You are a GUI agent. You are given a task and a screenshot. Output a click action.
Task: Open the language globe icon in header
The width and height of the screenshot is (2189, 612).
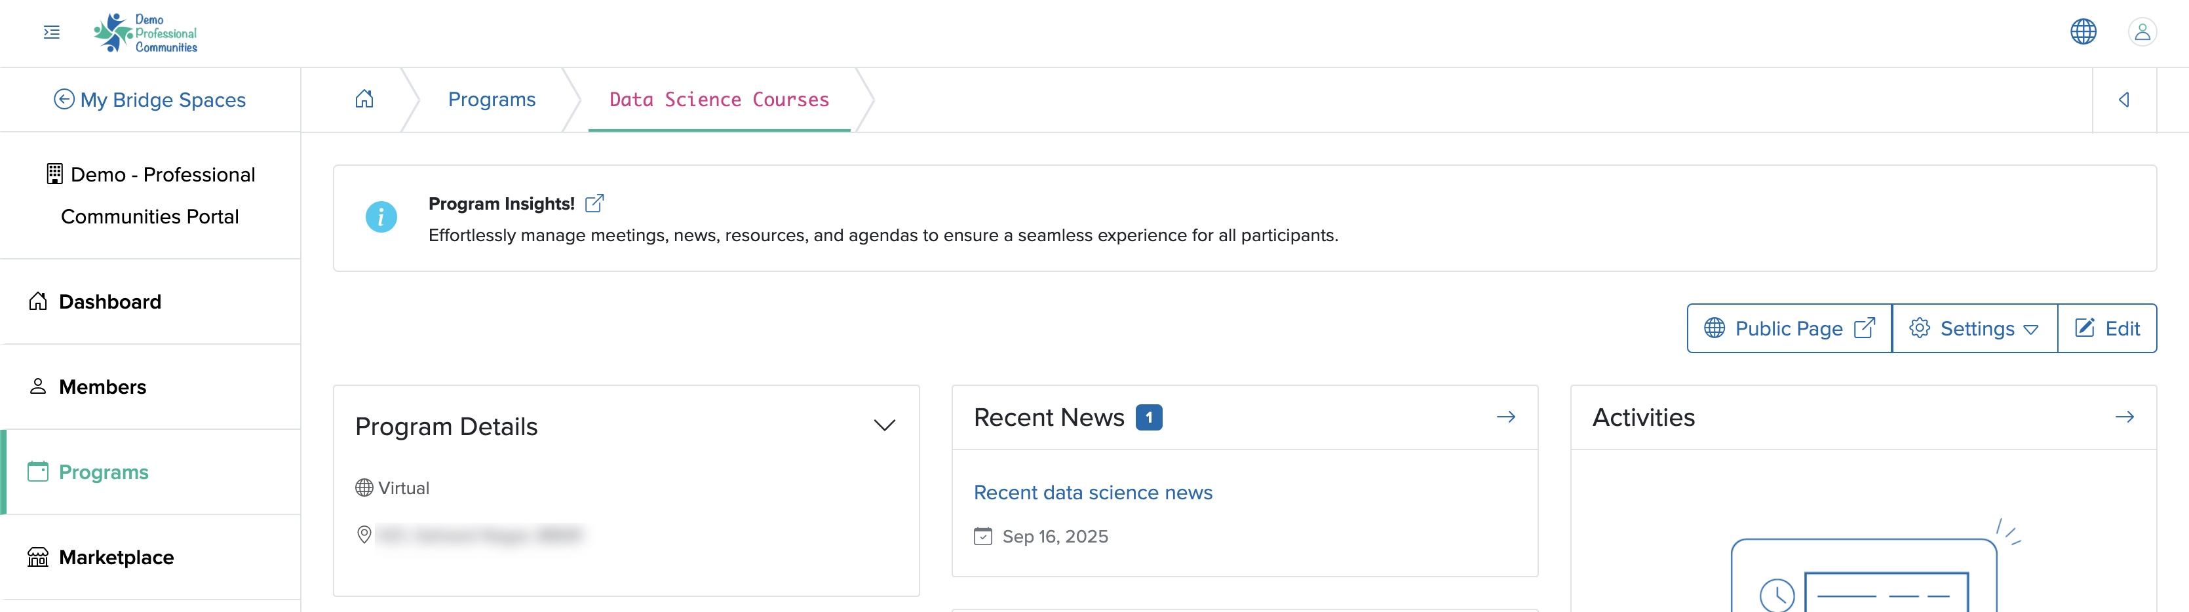(2083, 31)
